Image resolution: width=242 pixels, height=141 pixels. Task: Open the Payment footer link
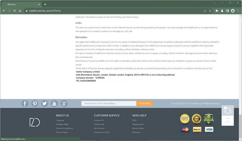[x=136, y=132]
